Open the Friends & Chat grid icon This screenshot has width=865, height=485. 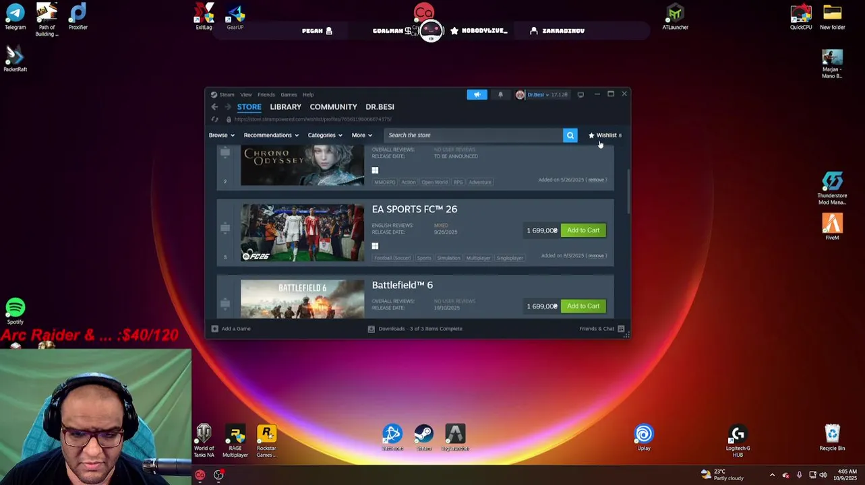coord(621,329)
